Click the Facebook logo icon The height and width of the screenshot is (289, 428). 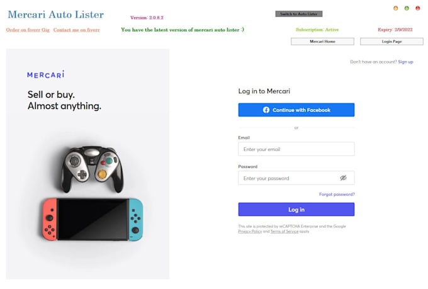click(x=266, y=110)
